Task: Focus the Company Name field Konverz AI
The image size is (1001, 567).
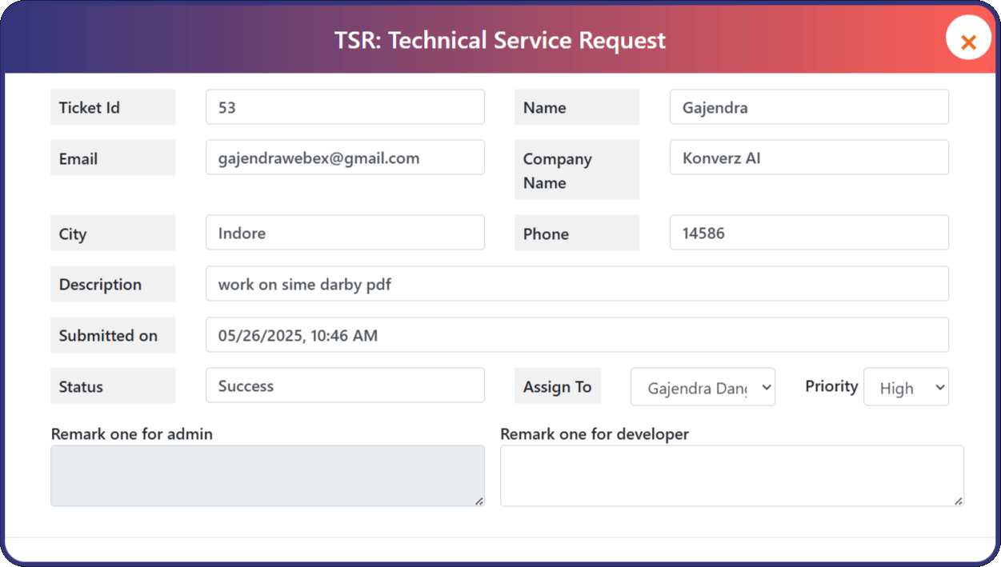Action: 809,158
